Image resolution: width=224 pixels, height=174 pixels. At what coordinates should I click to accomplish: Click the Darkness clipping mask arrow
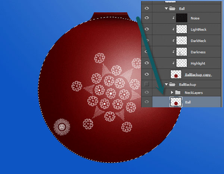point(173,52)
